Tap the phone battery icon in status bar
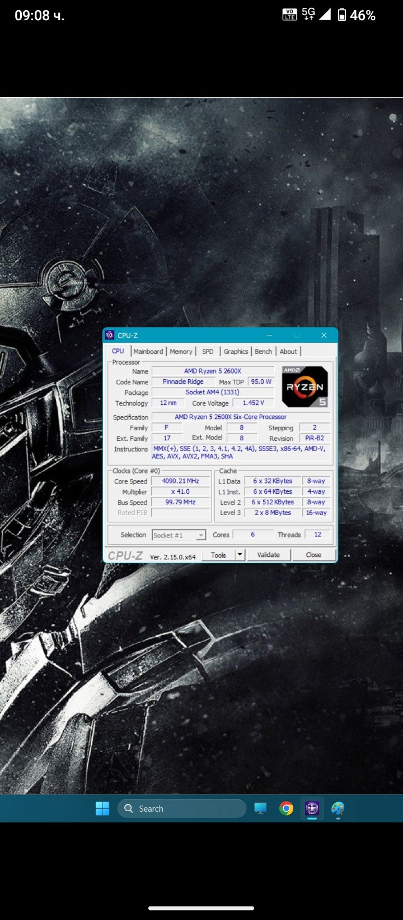The height and width of the screenshot is (920, 403). pyautogui.click(x=342, y=15)
